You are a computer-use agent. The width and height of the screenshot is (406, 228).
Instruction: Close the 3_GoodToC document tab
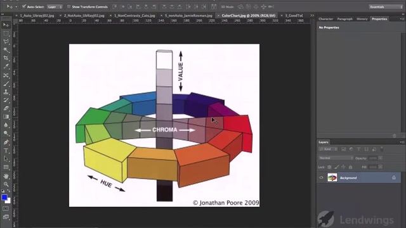coord(282,15)
